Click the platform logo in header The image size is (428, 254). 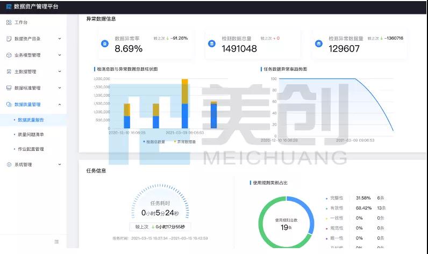point(9,6)
